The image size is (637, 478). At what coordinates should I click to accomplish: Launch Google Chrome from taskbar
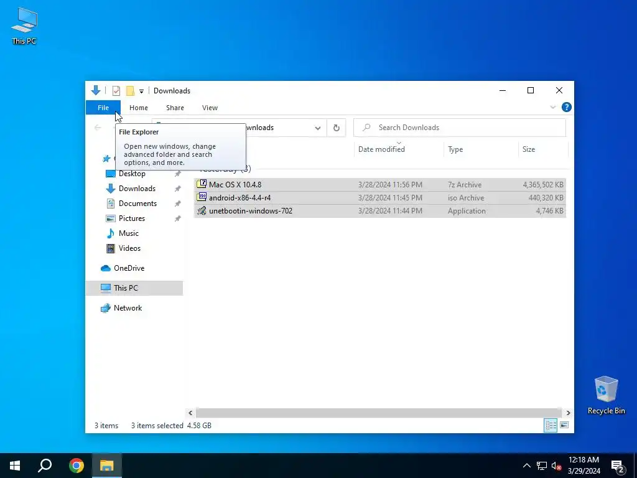76,466
